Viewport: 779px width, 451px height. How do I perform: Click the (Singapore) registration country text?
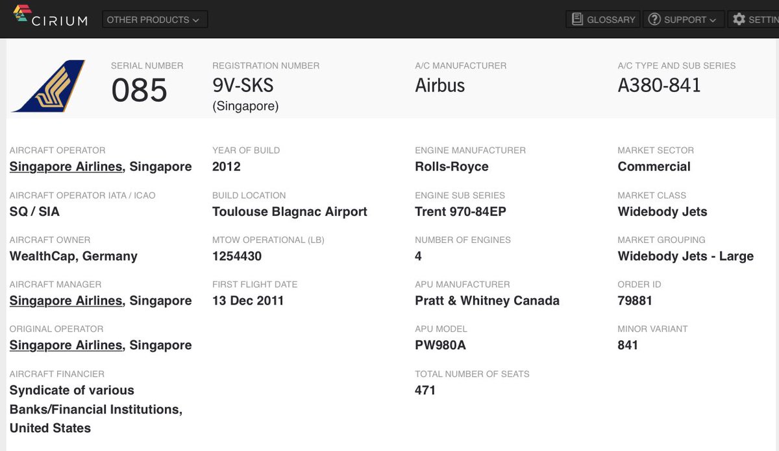pyautogui.click(x=245, y=106)
